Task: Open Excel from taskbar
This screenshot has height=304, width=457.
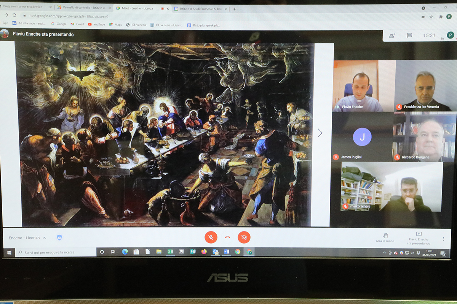Action: pyautogui.click(x=170, y=252)
